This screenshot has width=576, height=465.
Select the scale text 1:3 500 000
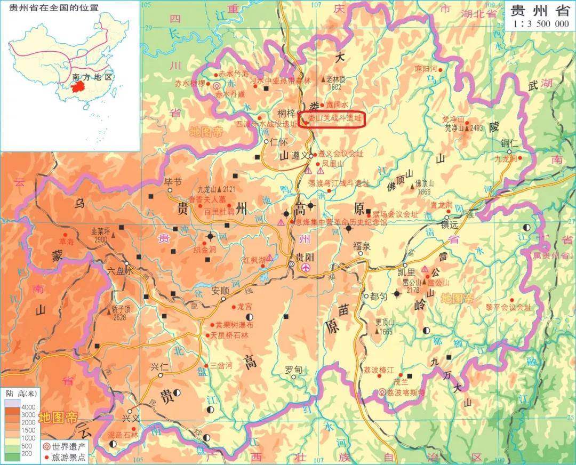[x=541, y=24]
